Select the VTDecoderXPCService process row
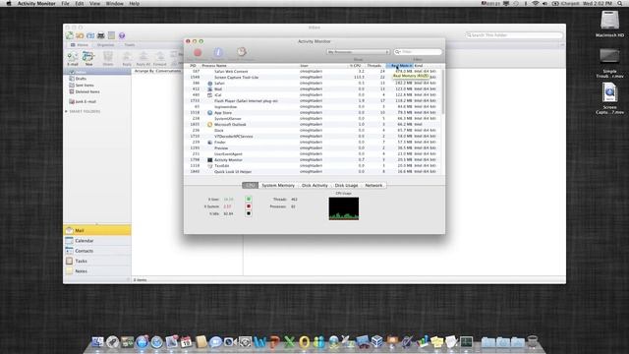The image size is (629, 354). [x=313, y=136]
